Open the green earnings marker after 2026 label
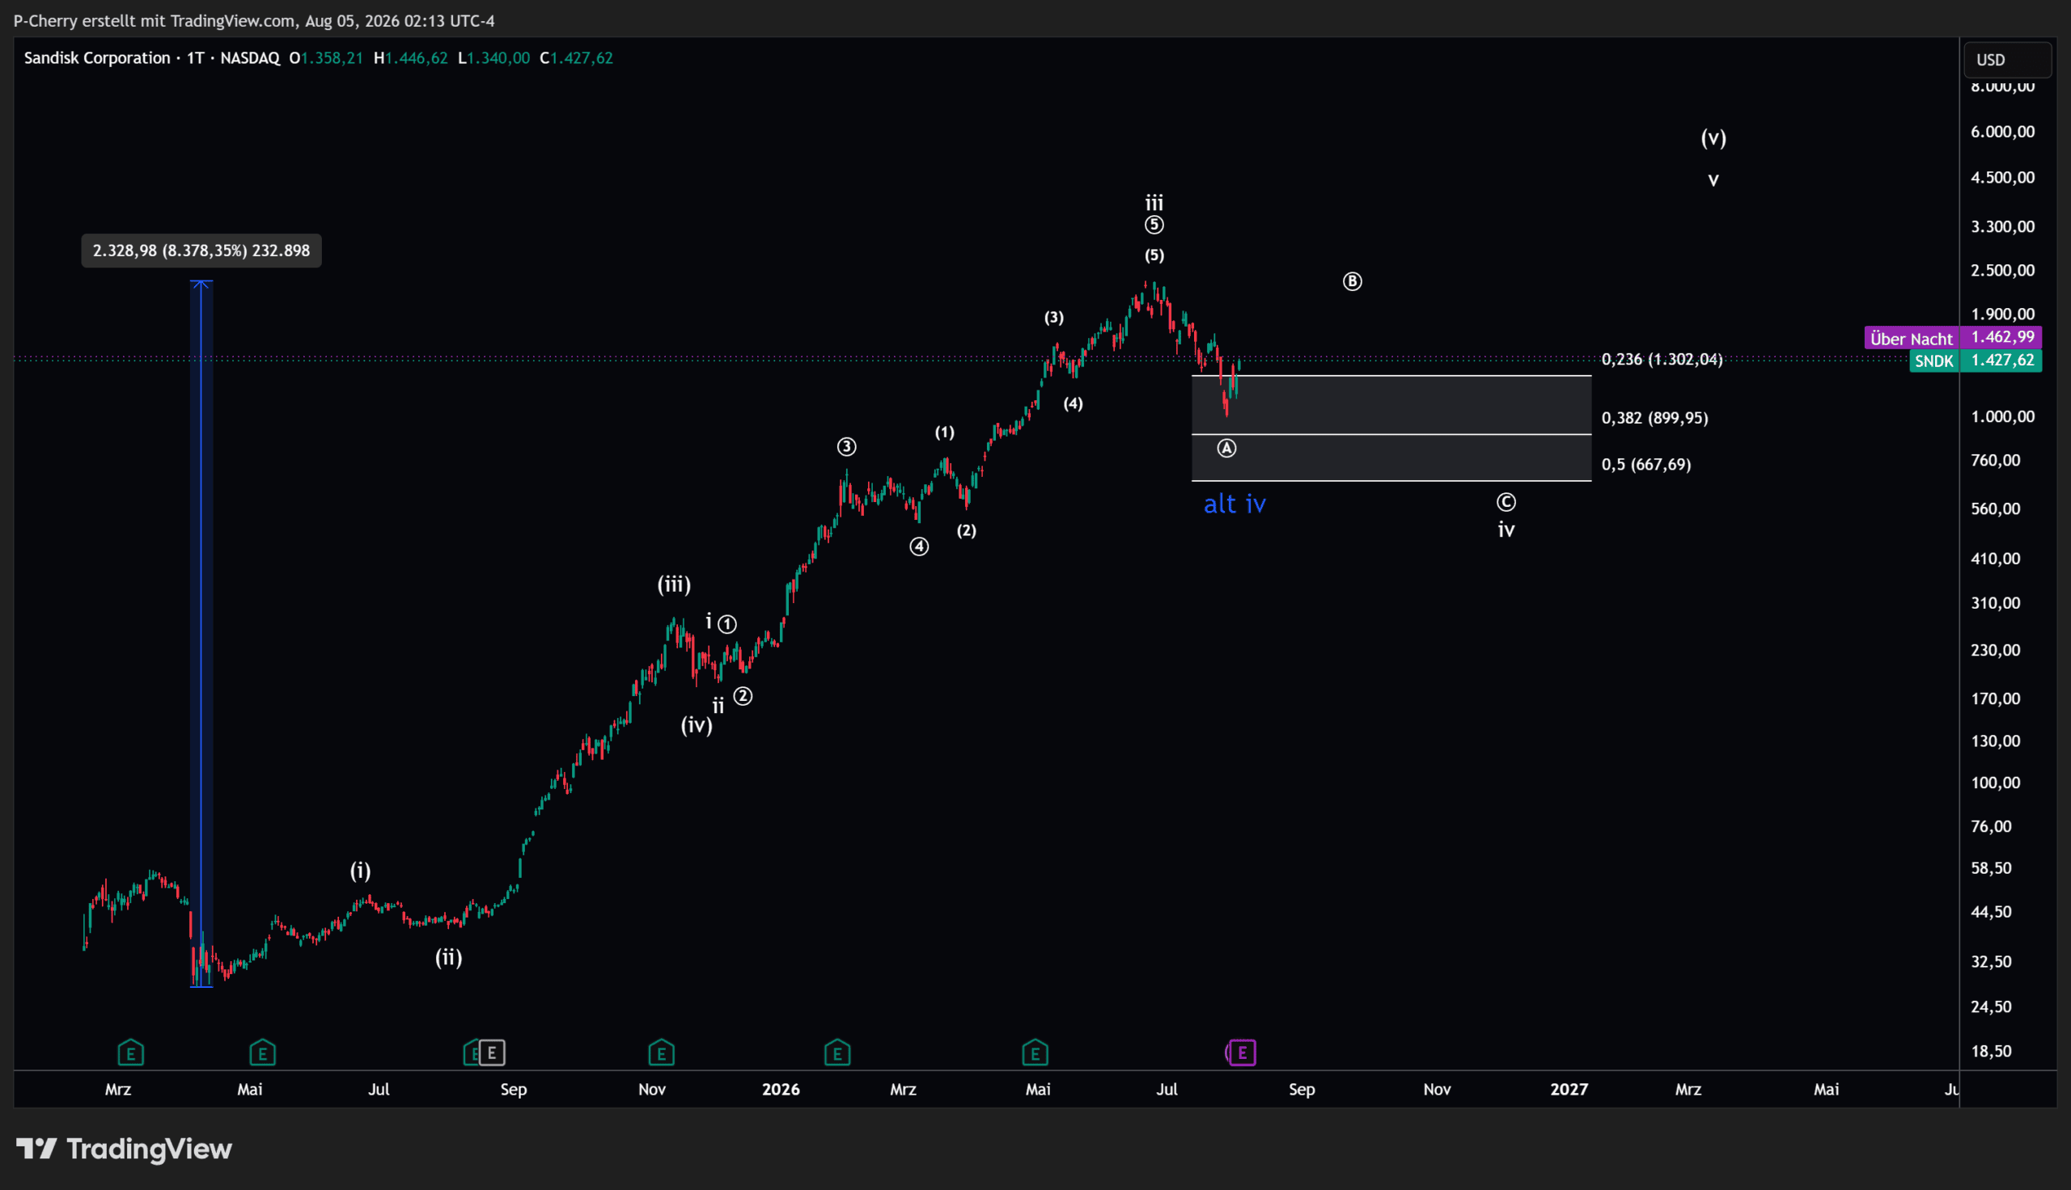This screenshot has width=2071, height=1190. click(x=837, y=1053)
